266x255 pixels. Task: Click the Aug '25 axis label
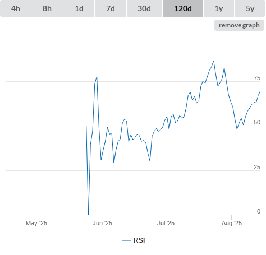[x=232, y=223]
